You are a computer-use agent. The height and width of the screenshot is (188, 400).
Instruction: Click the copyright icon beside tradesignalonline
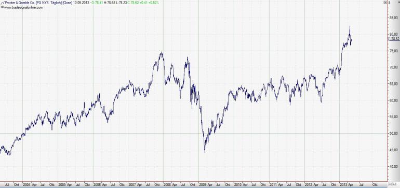coord(2,7)
